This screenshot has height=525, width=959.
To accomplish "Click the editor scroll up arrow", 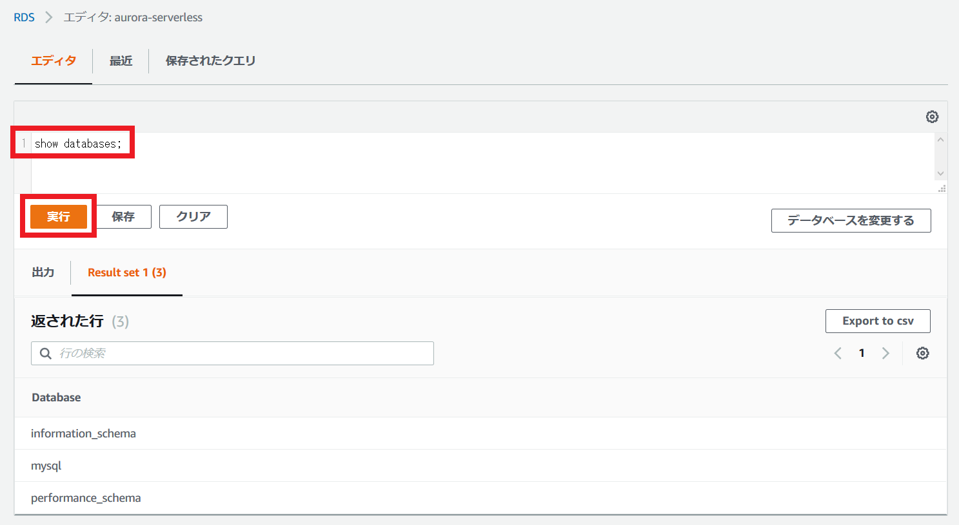I will click(x=940, y=140).
